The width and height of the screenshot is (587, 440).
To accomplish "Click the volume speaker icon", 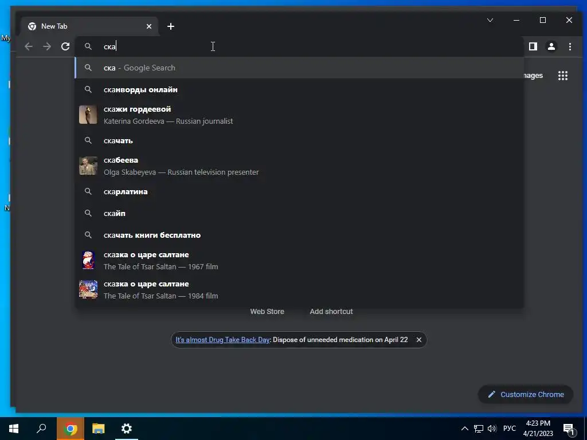I will pyautogui.click(x=492, y=429).
